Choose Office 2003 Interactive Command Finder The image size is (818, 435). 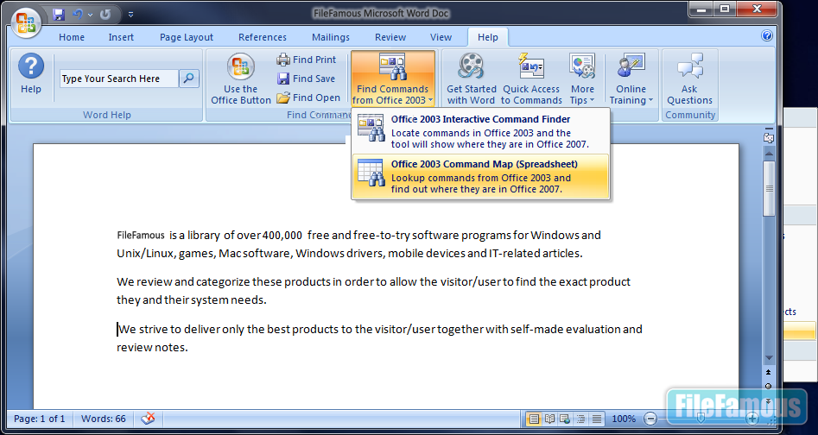tap(480, 131)
